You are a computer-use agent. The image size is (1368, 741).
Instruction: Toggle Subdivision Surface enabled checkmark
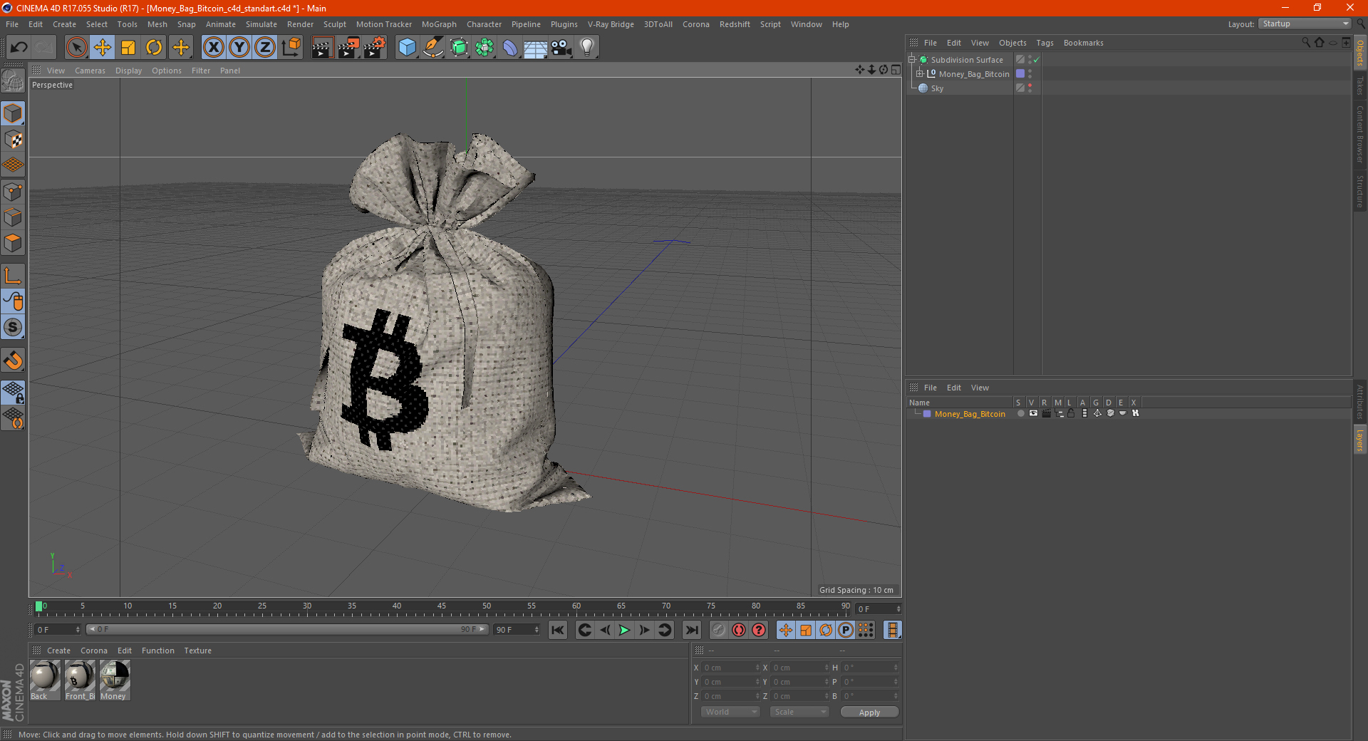click(1037, 60)
